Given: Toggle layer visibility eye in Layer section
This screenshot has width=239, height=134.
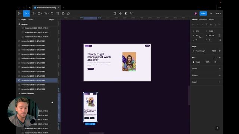Looking at the screenshot, I should pyautogui.click(x=220, y=51).
